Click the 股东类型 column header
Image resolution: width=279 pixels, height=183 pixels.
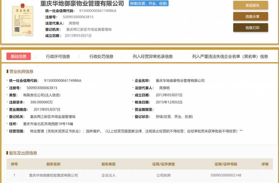coord(109,164)
